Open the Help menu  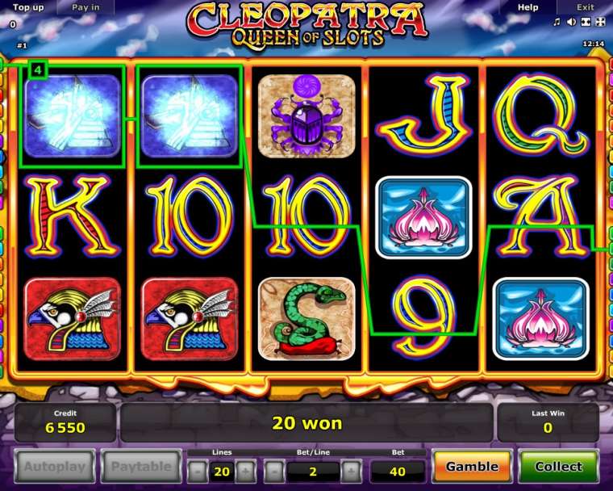(528, 7)
